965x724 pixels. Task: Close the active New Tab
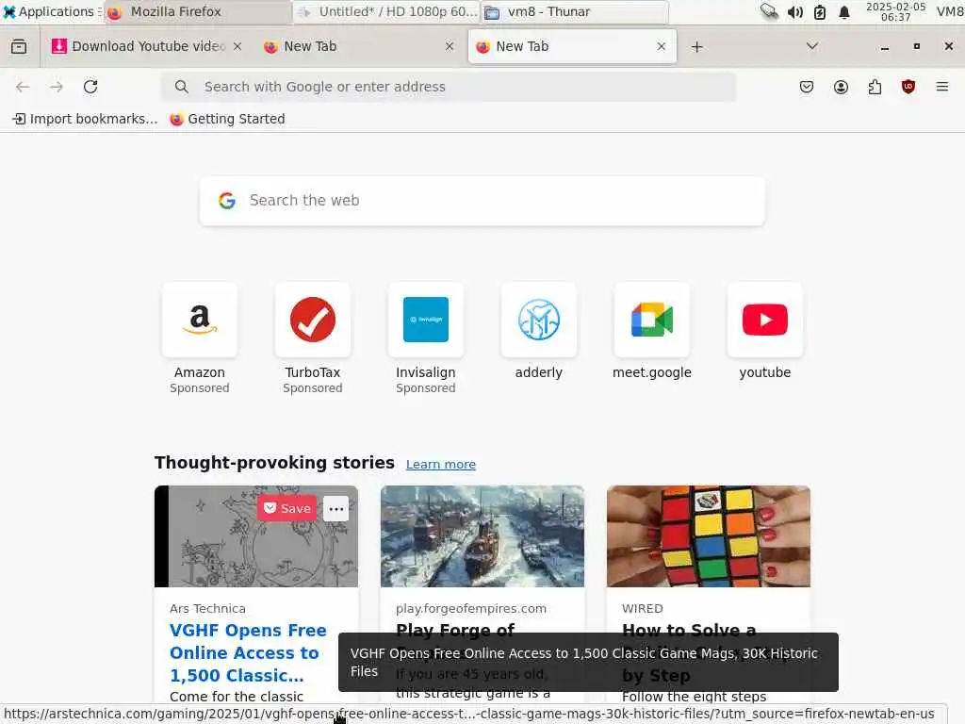(x=661, y=46)
